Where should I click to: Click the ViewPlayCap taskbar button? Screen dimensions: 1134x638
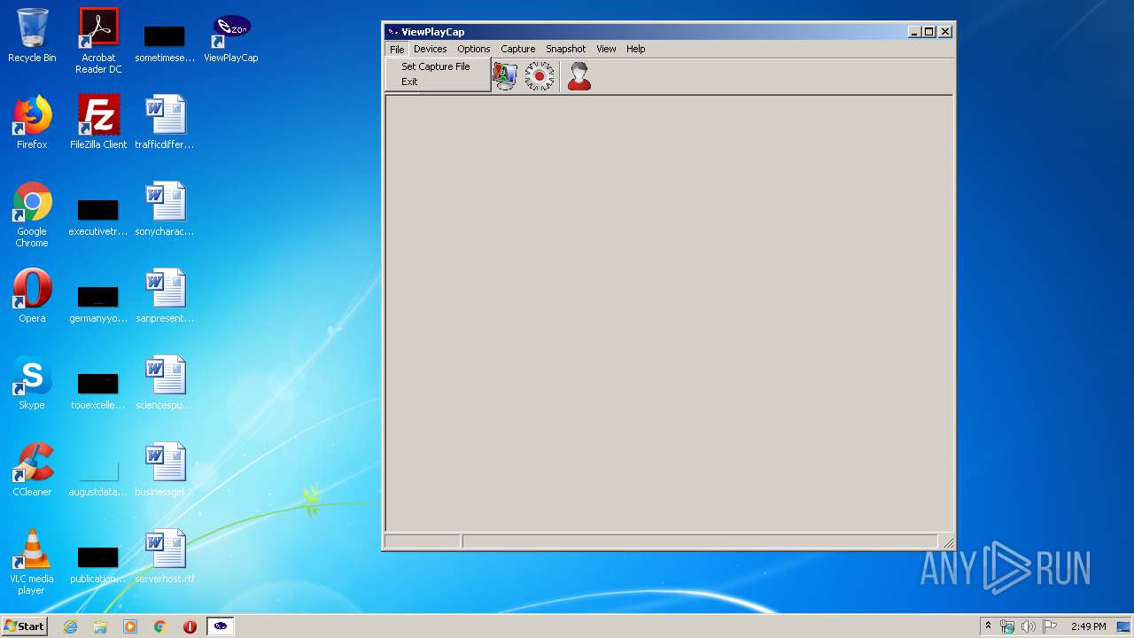[x=221, y=626]
